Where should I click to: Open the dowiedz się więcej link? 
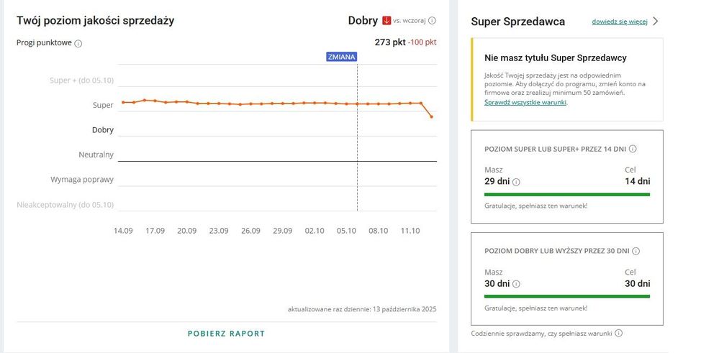[619, 22]
